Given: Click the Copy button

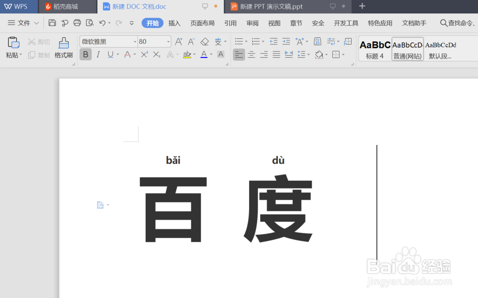Looking at the screenshot, I should (39, 55).
